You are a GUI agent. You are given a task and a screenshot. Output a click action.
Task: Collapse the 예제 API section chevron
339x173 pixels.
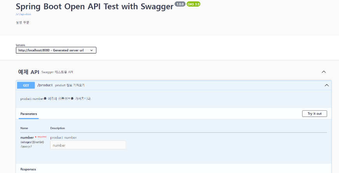tap(324, 72)
